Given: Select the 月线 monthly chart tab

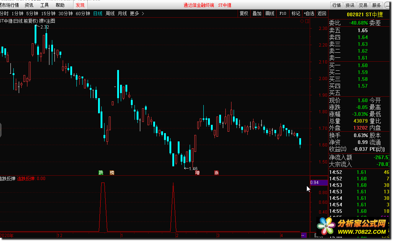Looking at the screenshot, I should [x=122, y=14].
